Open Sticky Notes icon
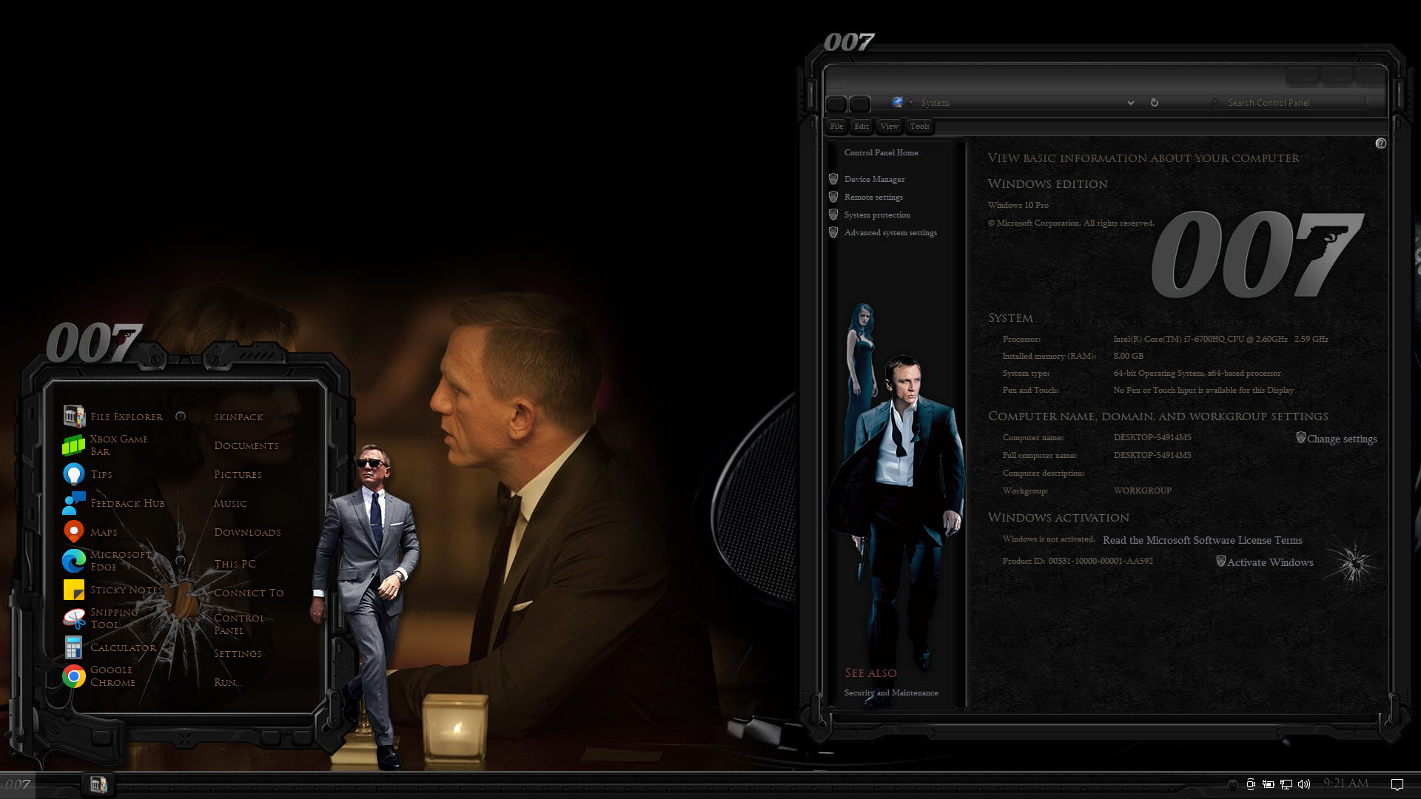 click(x=74, y=590)
